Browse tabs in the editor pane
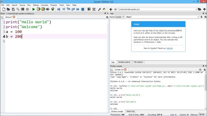This screenshot has width=207, height=116. click(x=2, y=17)
